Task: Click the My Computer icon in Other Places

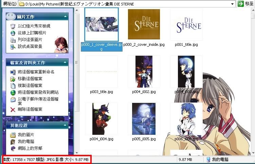Action: 13,142
